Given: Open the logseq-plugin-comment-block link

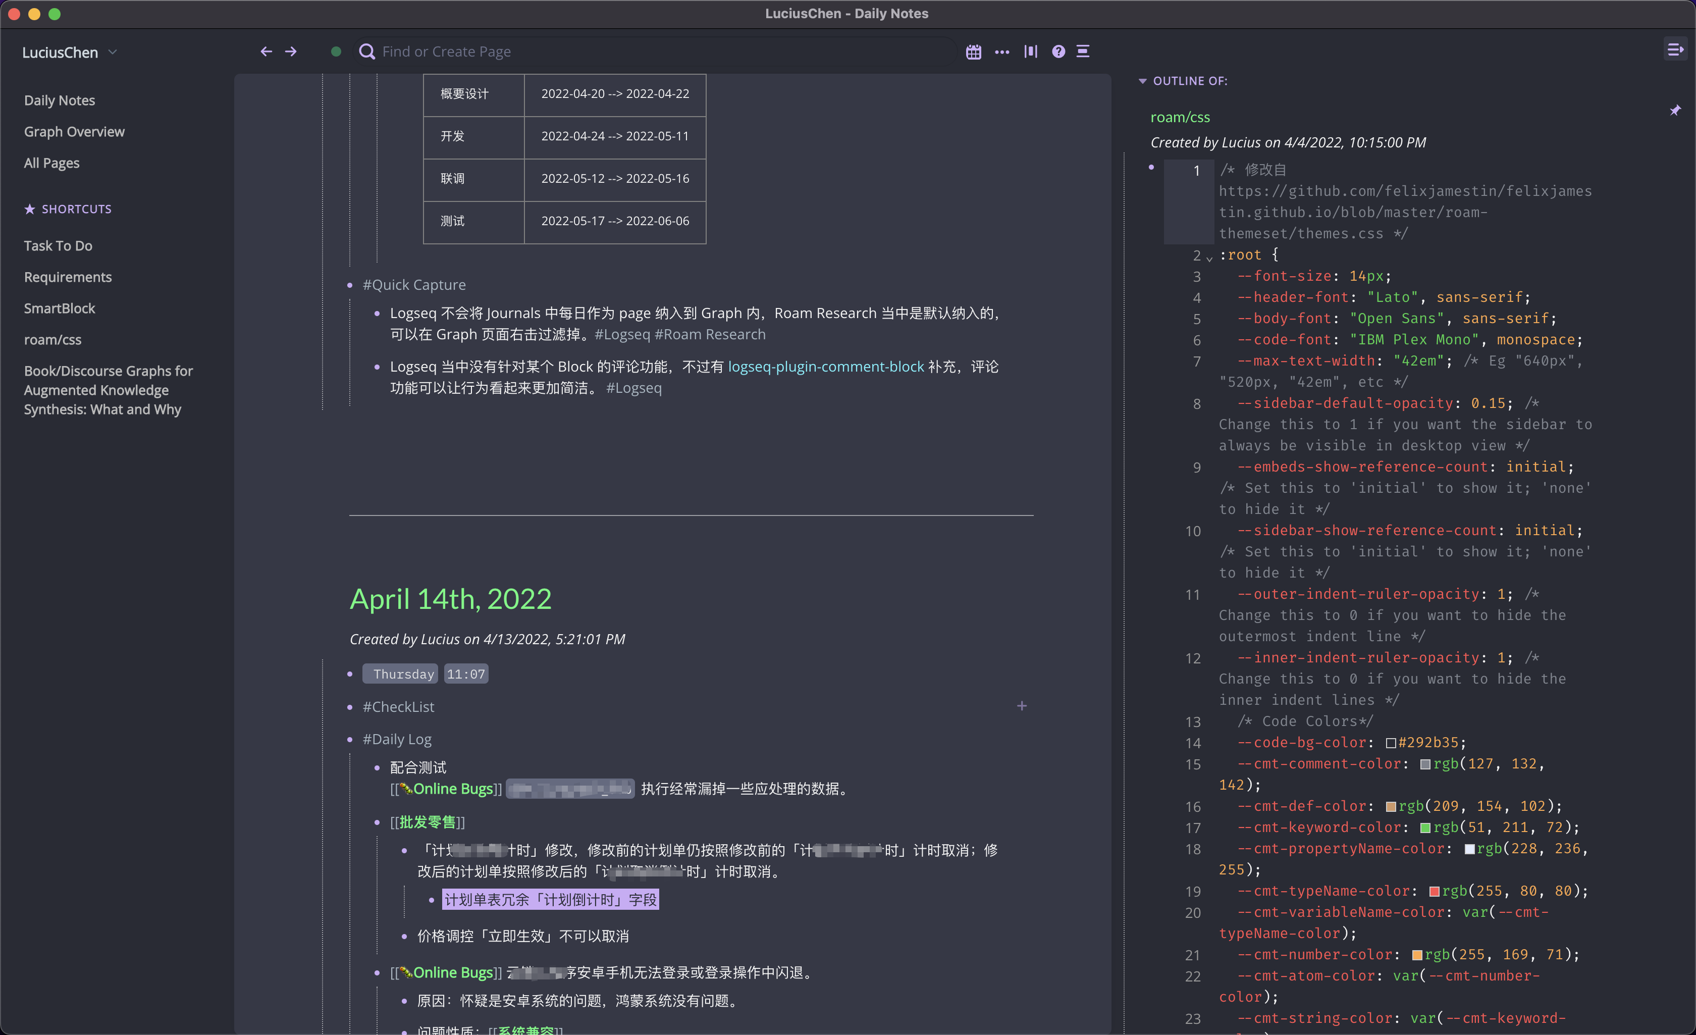Looking at the screenshot, I should point(825,367).
